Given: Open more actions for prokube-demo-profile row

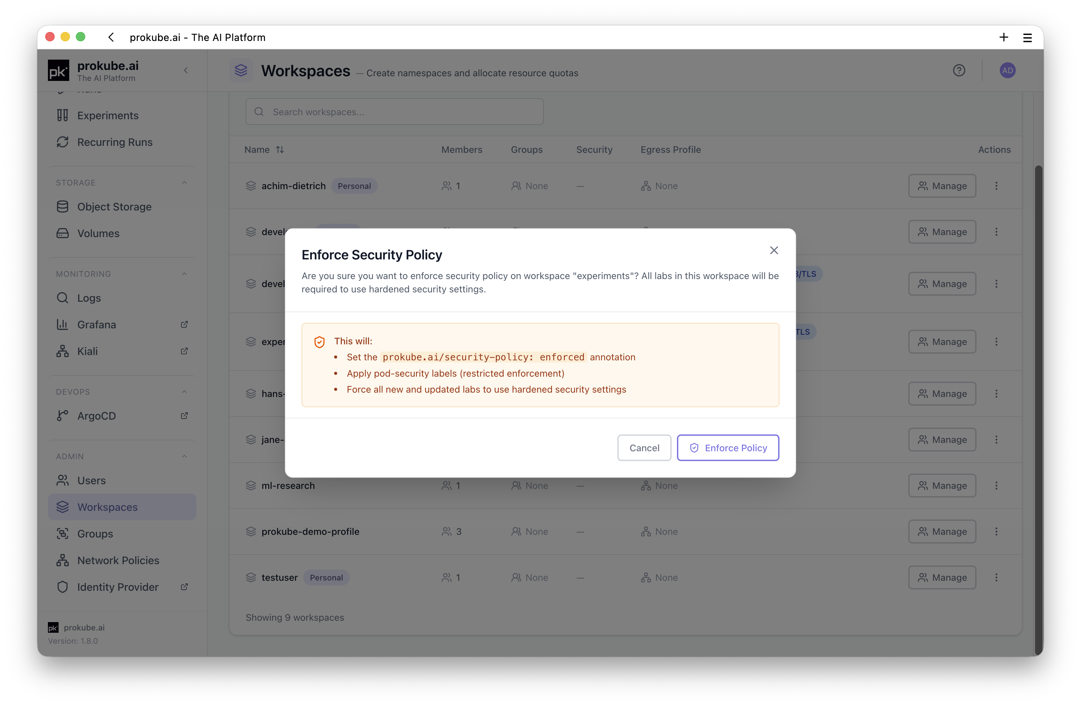Looking at the screenshot, I should coord(996,531).
